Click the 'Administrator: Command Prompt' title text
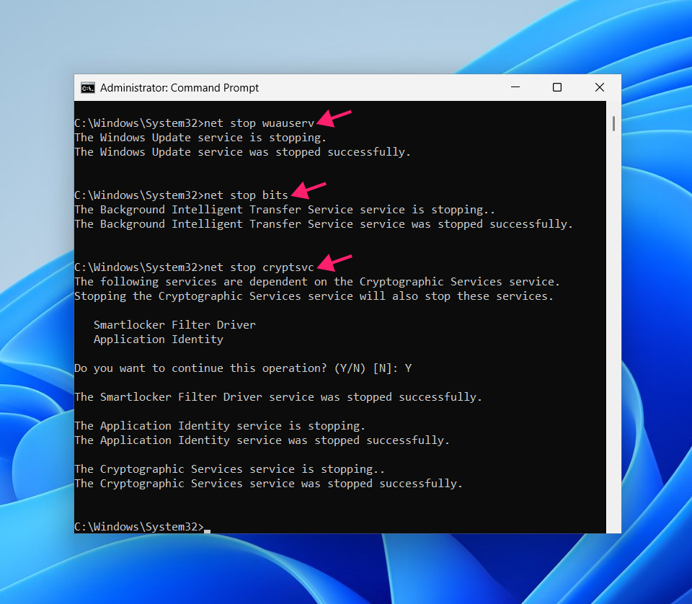 coord(179,88)
